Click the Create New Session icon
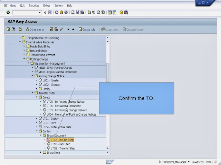The width and height of the screenshot is (221, 165). [110, 12]
